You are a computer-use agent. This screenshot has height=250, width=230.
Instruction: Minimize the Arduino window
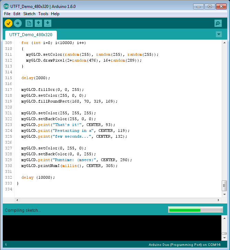click(198, 7)
